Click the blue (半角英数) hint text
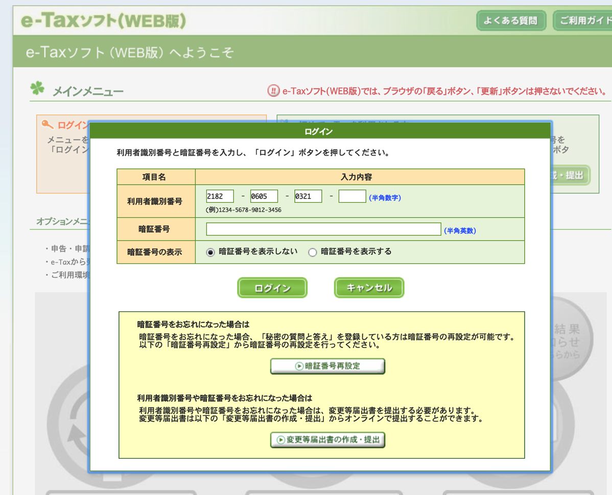This screenshot has height=495, width=612. tap(460, 231)
